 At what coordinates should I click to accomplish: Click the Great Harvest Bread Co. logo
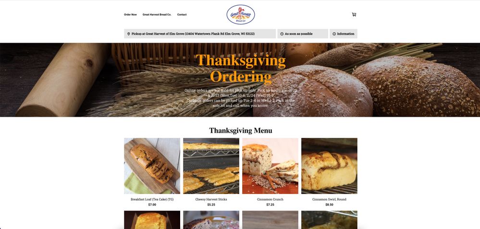(x=241, y=14)
